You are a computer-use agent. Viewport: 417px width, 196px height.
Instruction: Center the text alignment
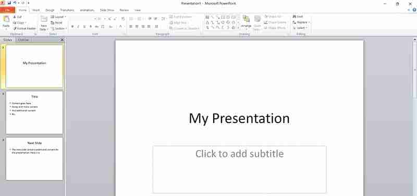click(137, 27)
